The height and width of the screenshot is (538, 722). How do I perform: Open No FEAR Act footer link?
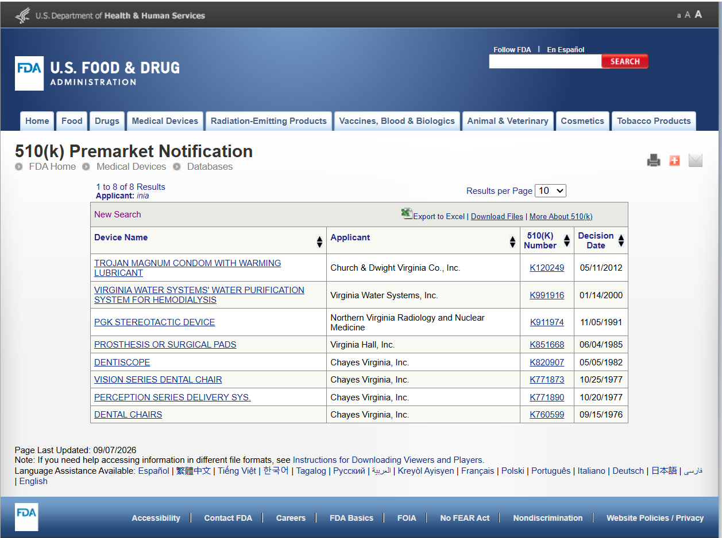click(x=465, y=518)
